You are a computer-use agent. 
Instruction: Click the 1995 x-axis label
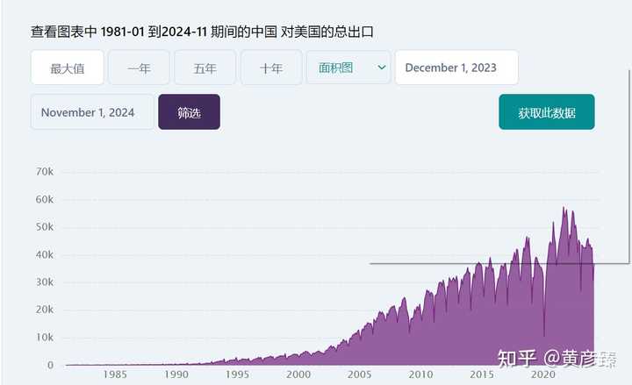[x=237, y=374]
